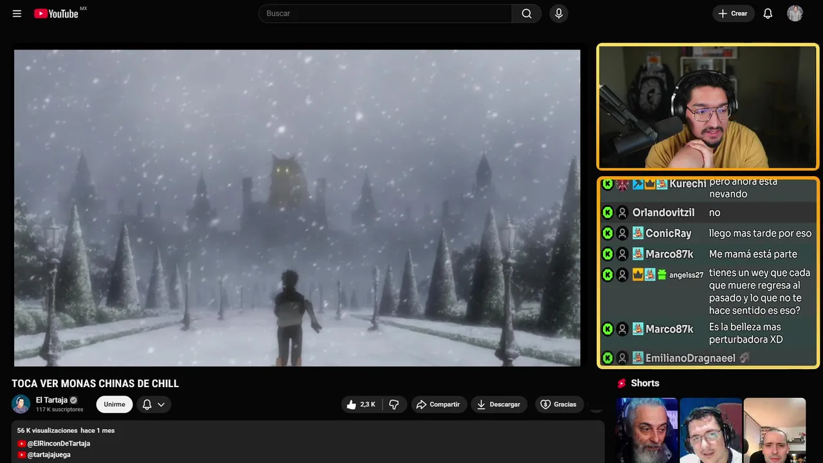Open the hamburger guide menu
The height and width of the screenshot is (463, 823).
coord(17,14)
